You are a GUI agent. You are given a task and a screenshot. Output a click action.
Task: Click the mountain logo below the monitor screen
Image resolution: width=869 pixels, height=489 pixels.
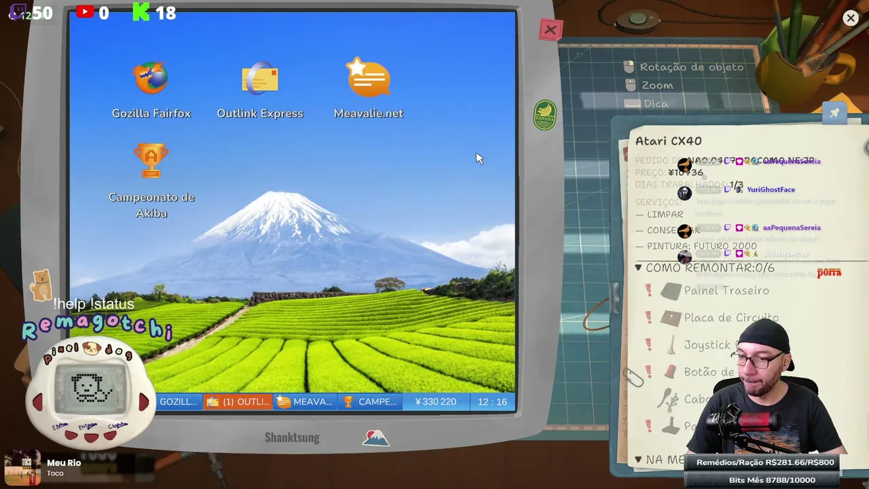click(375, 438)
